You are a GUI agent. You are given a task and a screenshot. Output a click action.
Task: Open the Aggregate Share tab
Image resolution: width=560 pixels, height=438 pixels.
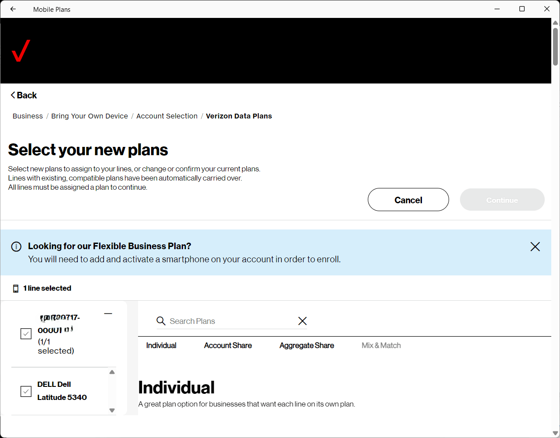click(307, 345)
